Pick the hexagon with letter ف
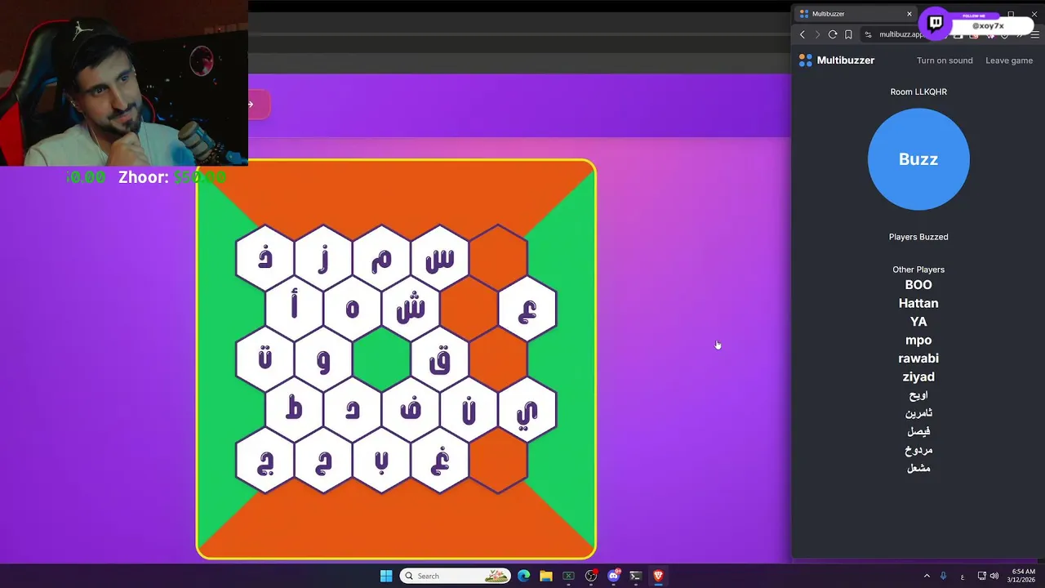This screenshot has width=1045, height=588. (411, 410)
